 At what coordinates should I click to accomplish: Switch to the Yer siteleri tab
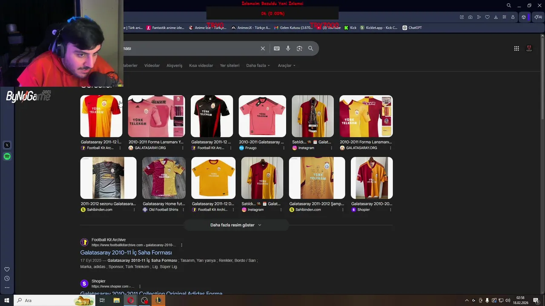229,65
